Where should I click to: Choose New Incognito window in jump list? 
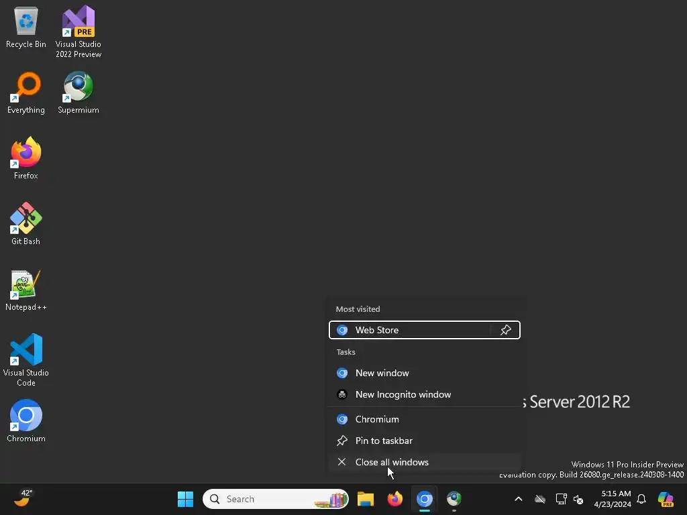(424, 394)
